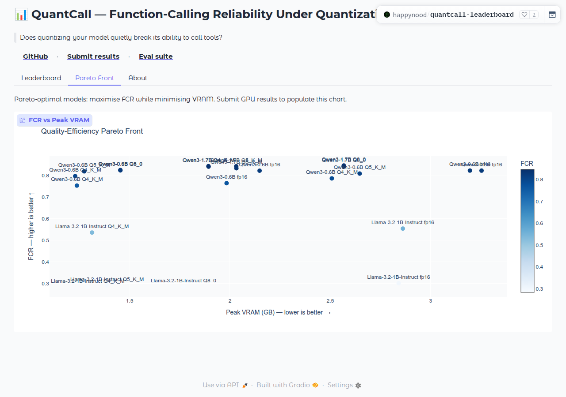This screenshot has width=566, height=397.
Task: Click the FCR vs Peak VRAM label
Action: click(x=54, y=120)
